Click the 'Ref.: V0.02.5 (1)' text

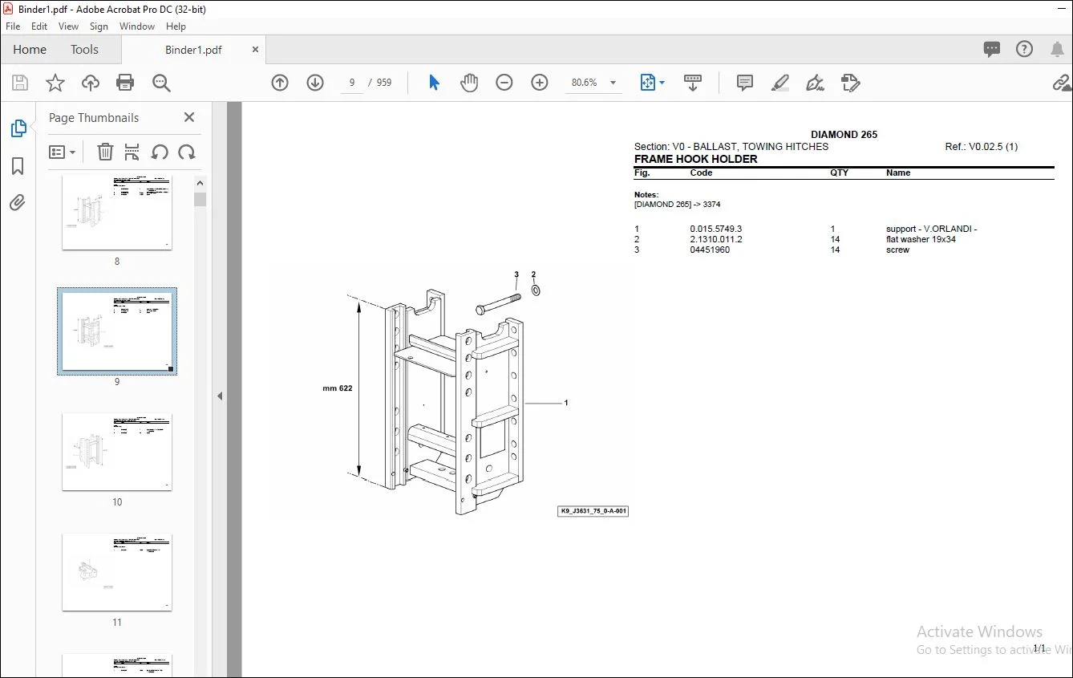click(982, 147)
